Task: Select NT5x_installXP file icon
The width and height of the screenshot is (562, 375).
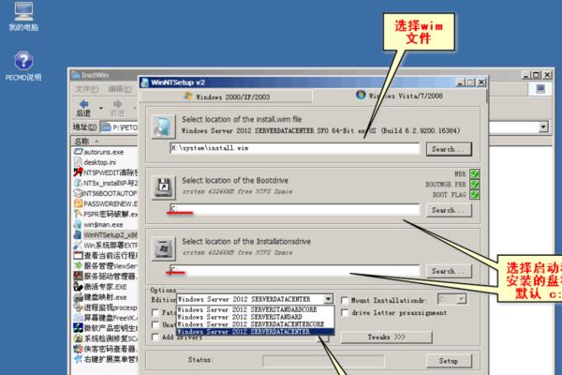Action: point(78,183)
